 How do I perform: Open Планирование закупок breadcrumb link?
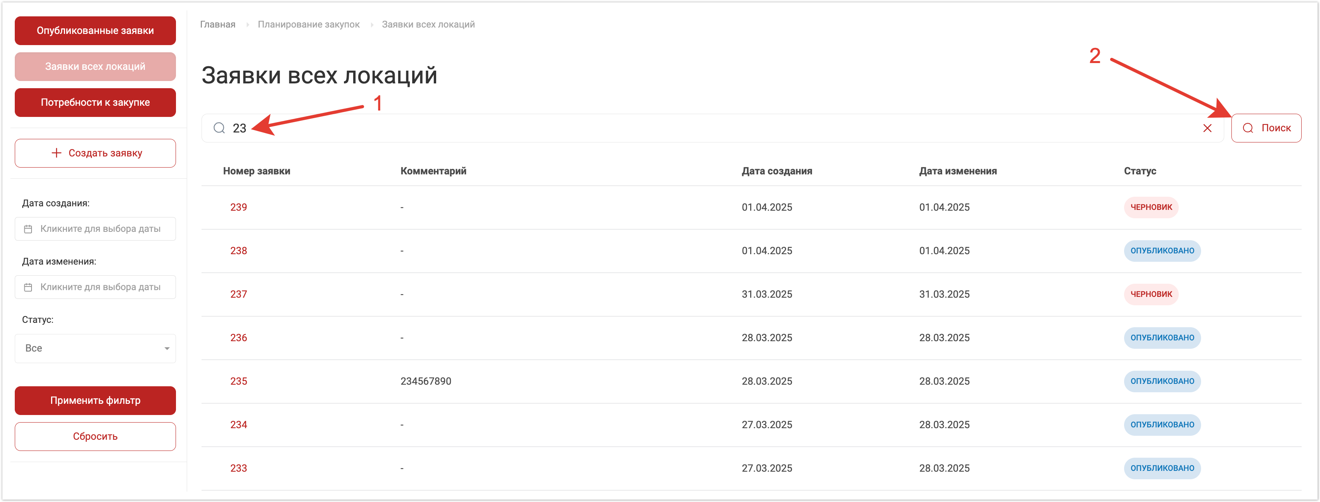coord(308,25)
